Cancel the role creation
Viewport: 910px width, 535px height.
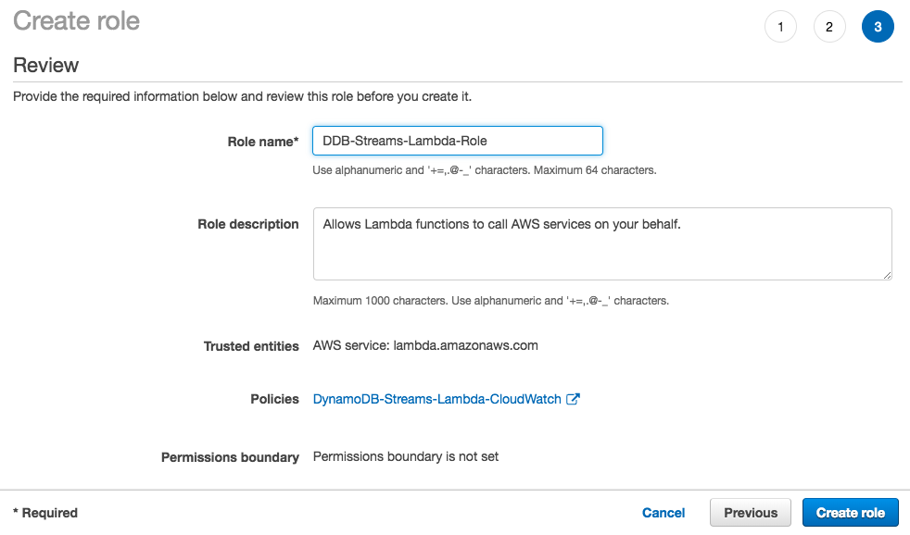pyautogui.click(x=664, y=513)
